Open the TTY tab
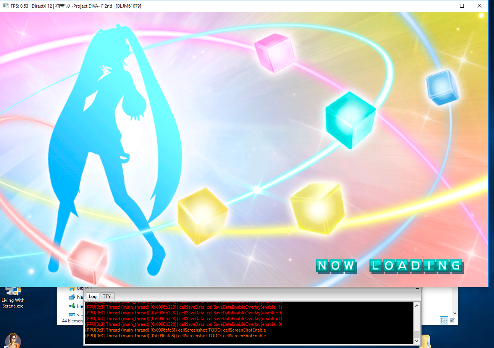 tap(107, 296)
